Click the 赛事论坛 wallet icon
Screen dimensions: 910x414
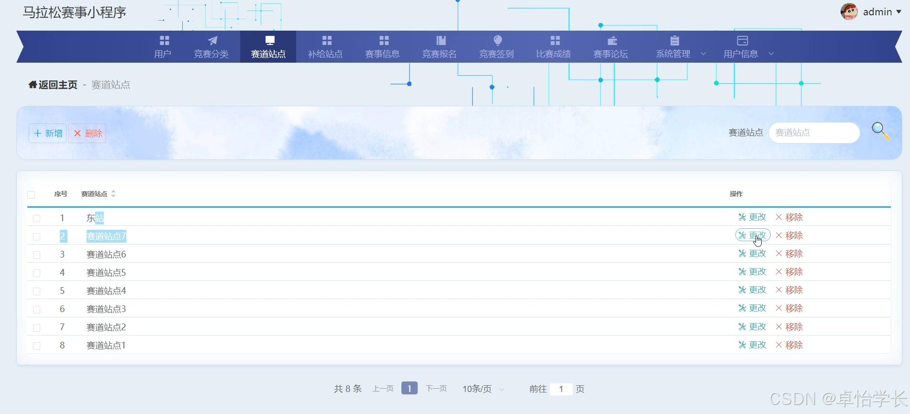pos(612,41)
